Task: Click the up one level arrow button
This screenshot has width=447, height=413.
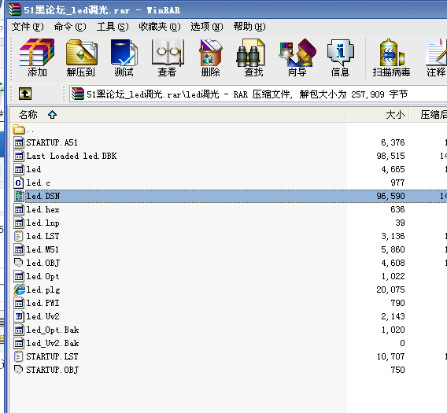Action: pos(25,94)
